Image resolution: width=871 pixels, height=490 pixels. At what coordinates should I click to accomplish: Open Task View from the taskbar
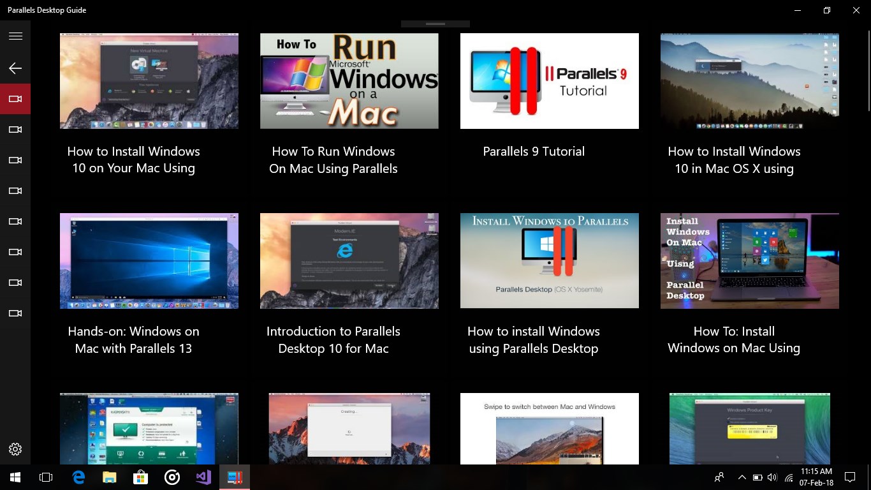pos(45,477)
